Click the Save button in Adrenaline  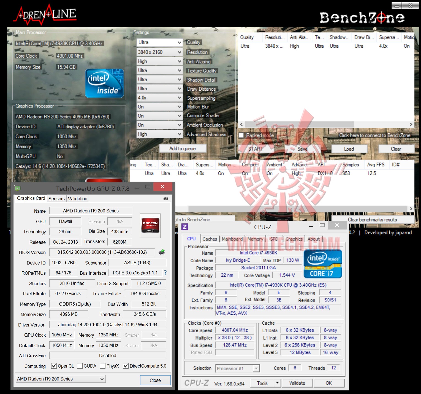[302, 149]
